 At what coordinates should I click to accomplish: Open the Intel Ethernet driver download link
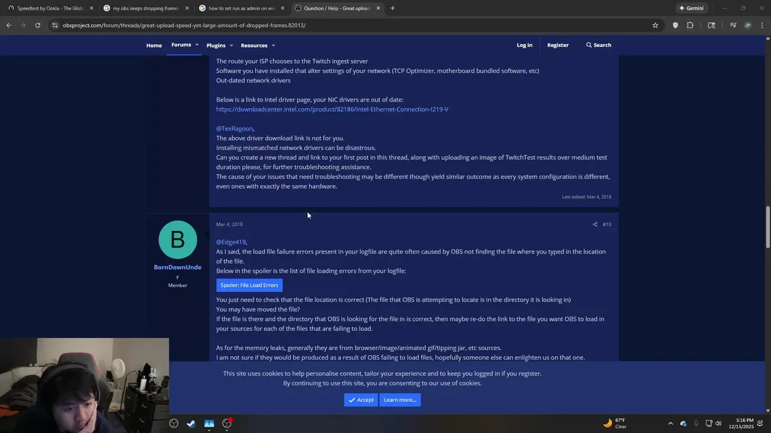(x=332, y=109)
